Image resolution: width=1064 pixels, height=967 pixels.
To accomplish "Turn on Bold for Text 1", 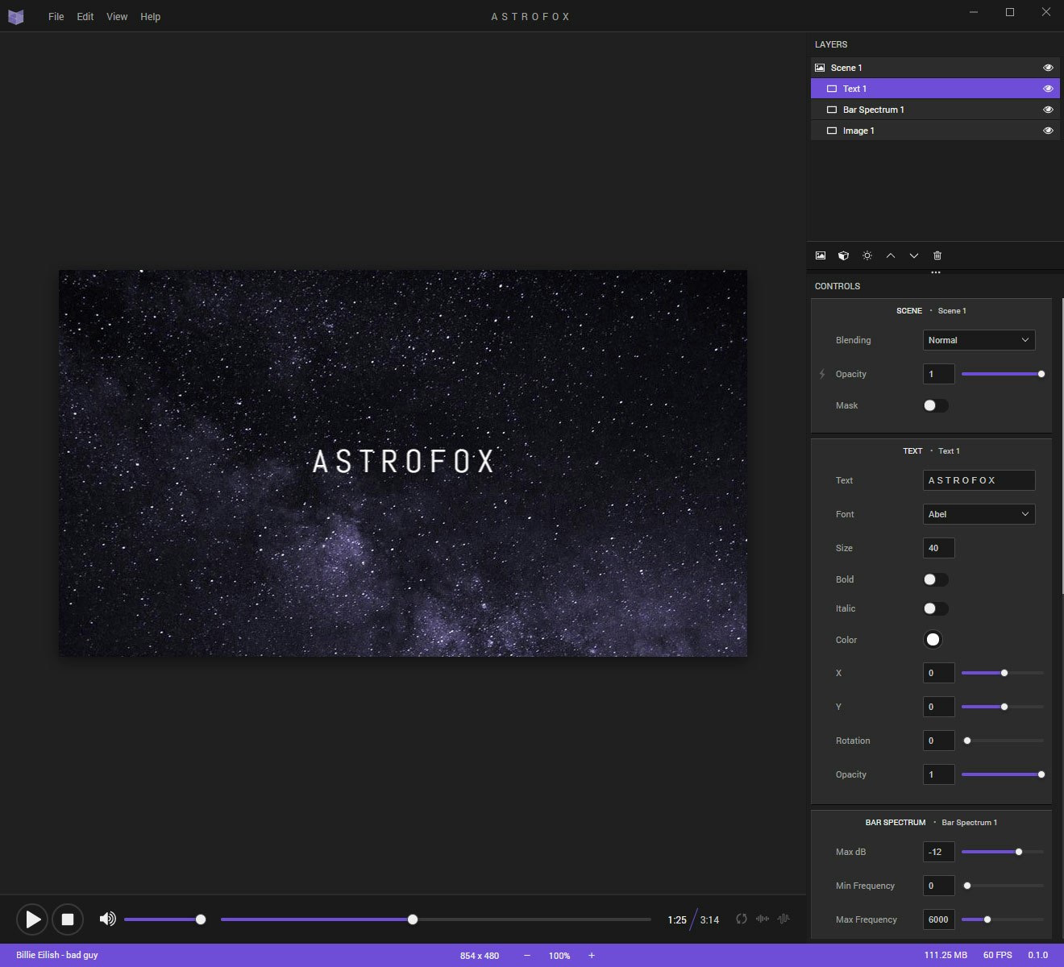I will tap(935, 579).
